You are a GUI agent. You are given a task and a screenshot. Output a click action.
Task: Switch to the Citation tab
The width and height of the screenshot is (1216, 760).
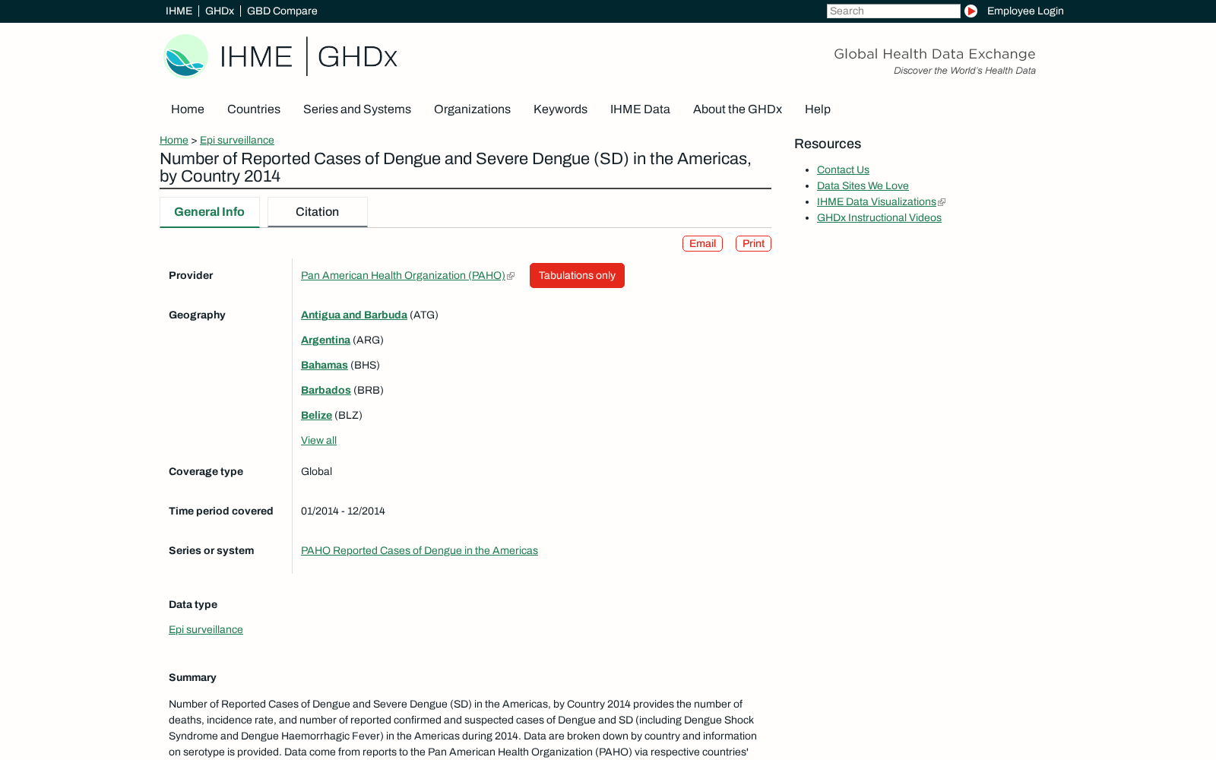pyautogui.click(x=317, y=212)
